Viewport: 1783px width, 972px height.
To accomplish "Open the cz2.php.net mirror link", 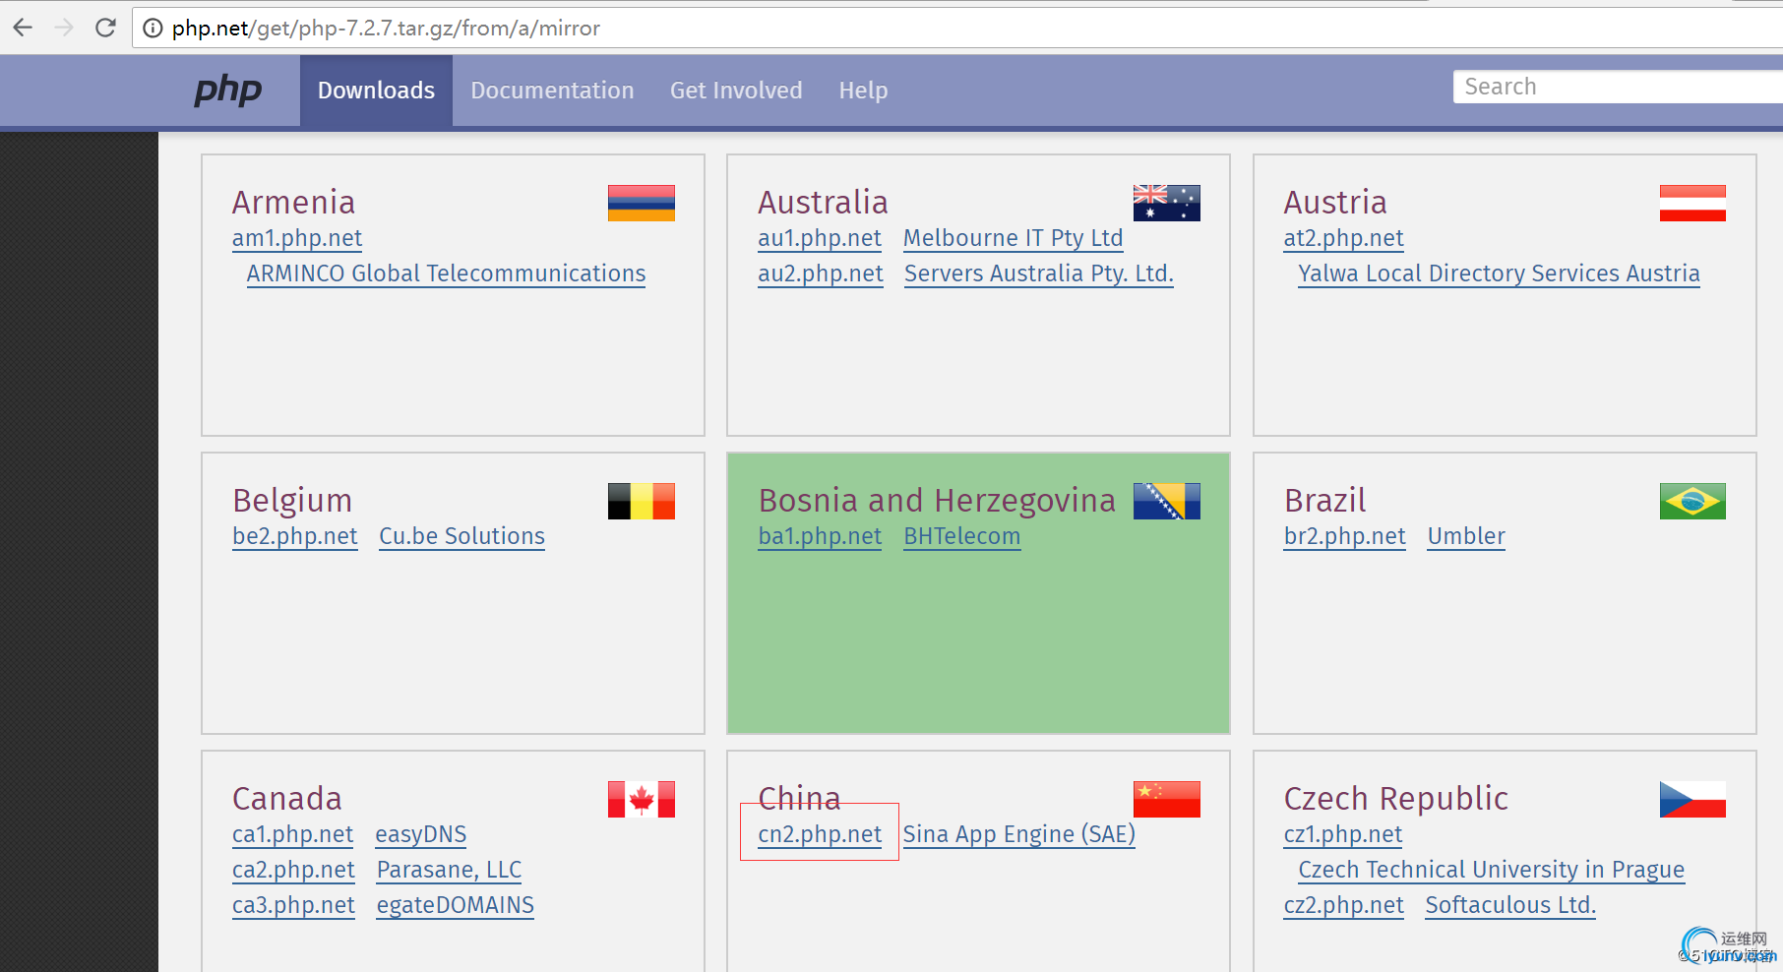I will pyautogui.click(x=1343, y=905).
